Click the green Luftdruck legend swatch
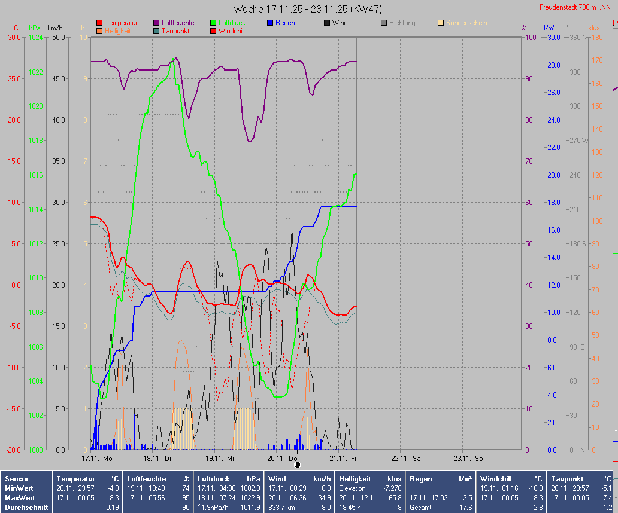The image size is (618, 513). click(x=213, y=23)
